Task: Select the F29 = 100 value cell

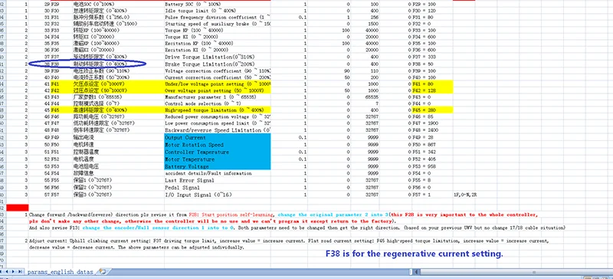Action: pyautogui.click(x=432, y=4)
